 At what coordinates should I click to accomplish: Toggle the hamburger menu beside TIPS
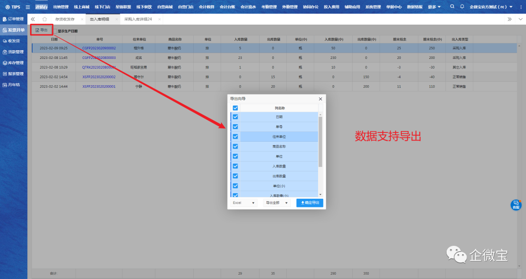point(27,7)
